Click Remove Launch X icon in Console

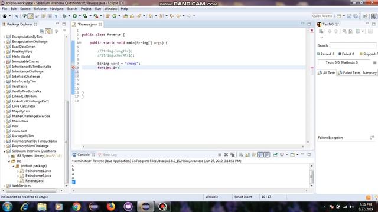point(226,154)
